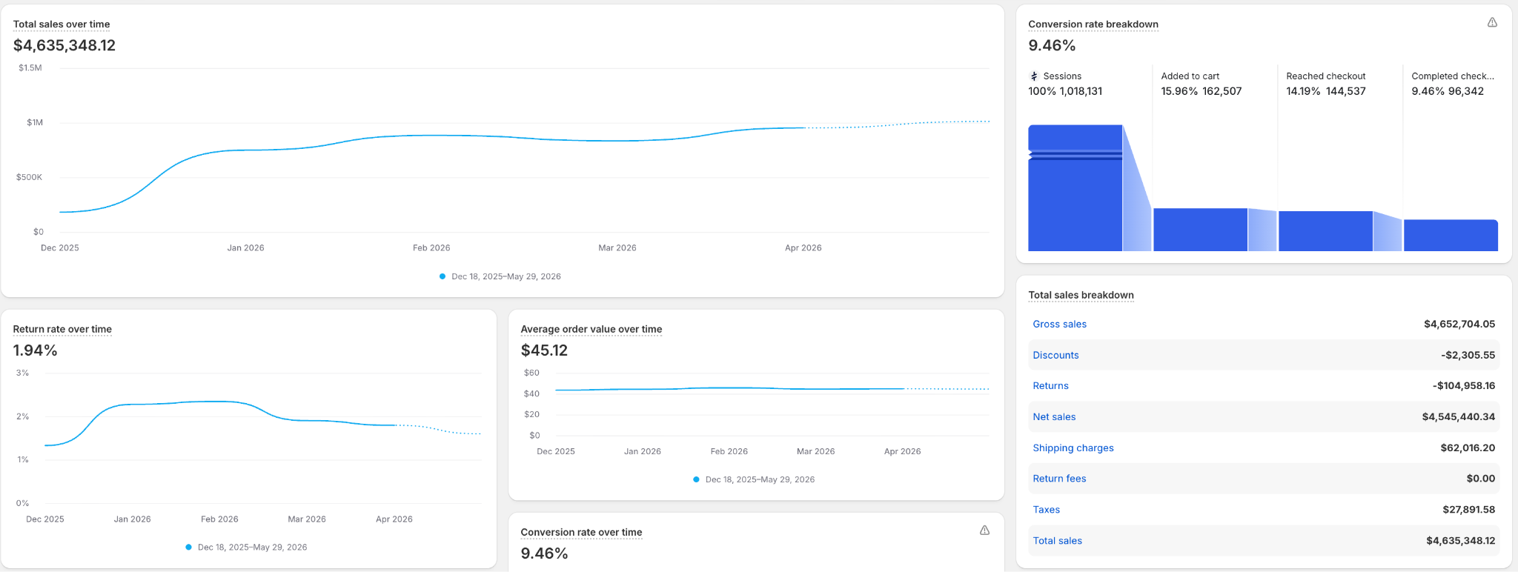Viewport: 1518px width, 572px height.
Task: Click date legend under Average order value chart
Action: pyautogui.click(x=754, y=480)
